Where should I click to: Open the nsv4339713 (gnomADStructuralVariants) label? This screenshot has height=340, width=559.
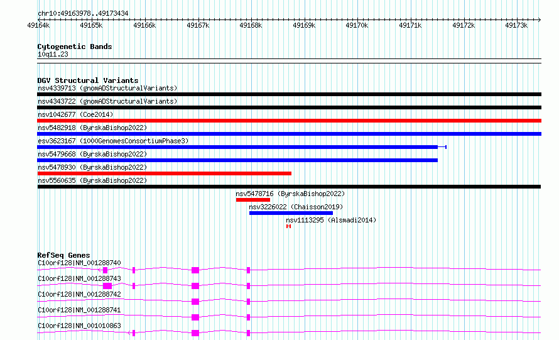coord(107,88)
